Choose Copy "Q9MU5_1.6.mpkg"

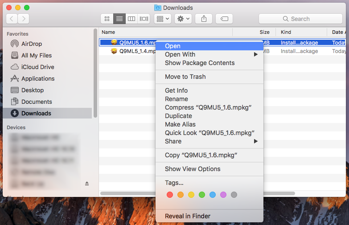pos(209,155)
